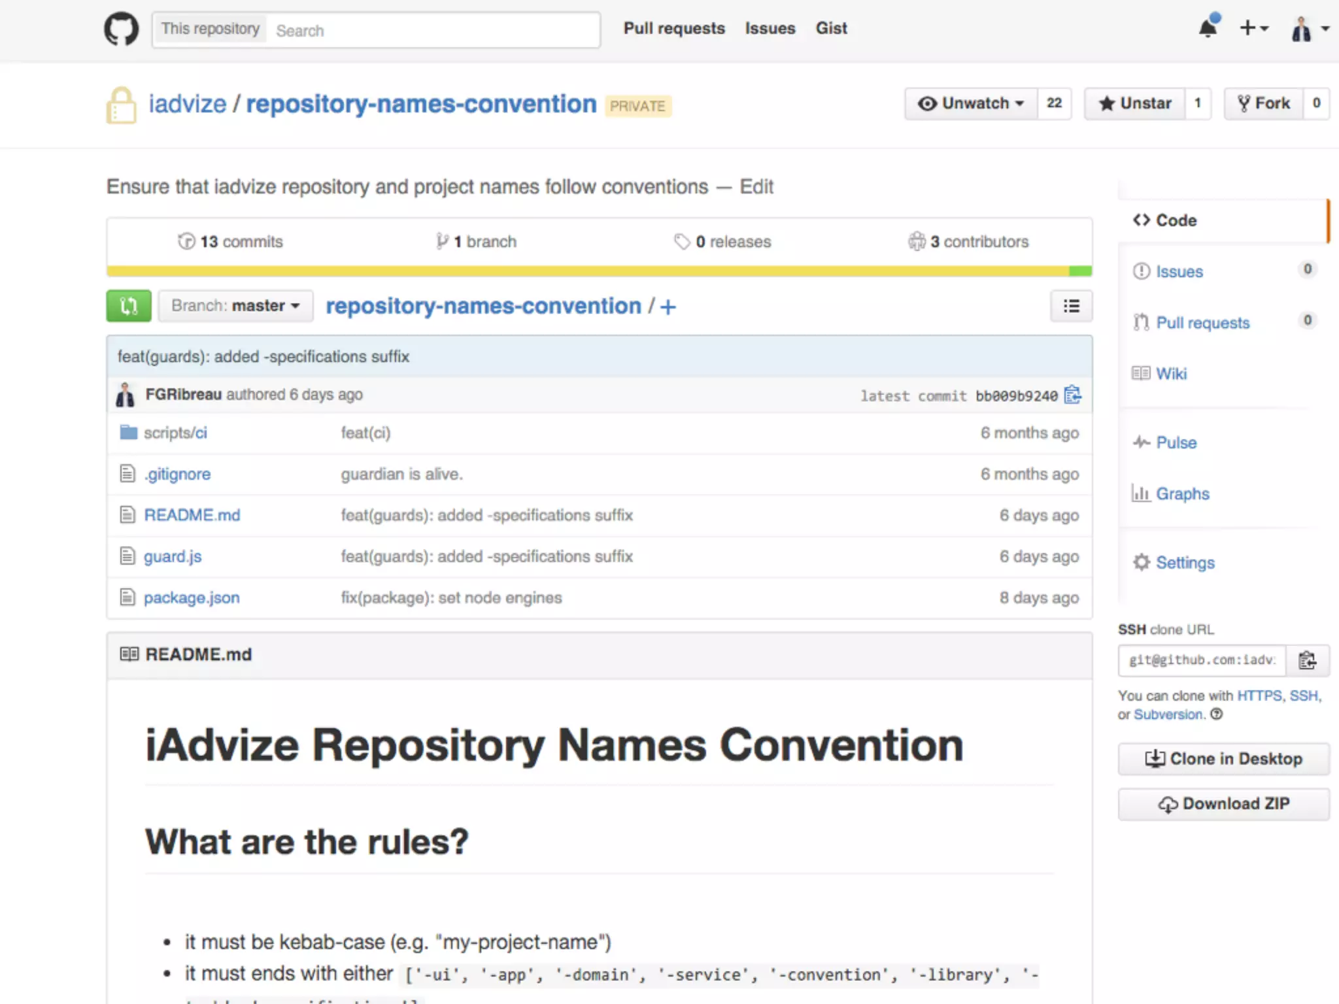Screen dimensions: 1339x1004
Task: Click plus icon to create new file
Action: tap(668, 307)
